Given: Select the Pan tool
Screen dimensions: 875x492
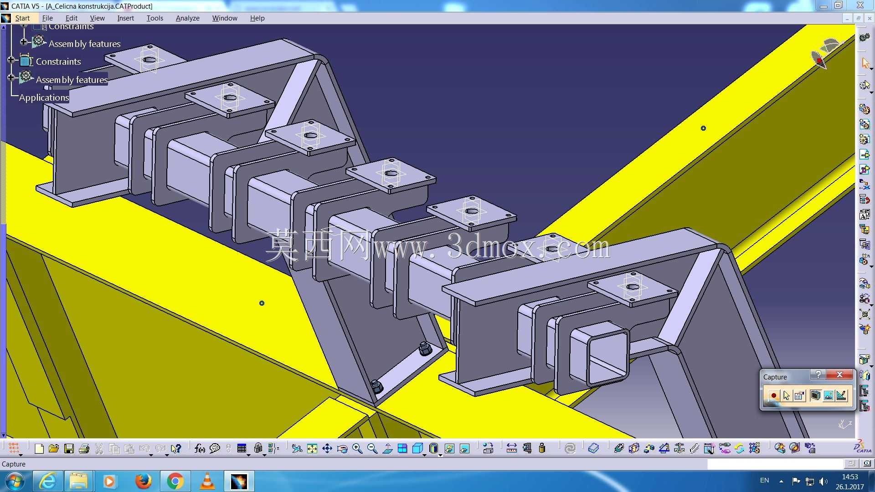Looking at the screenshot, I should [327, 449].
